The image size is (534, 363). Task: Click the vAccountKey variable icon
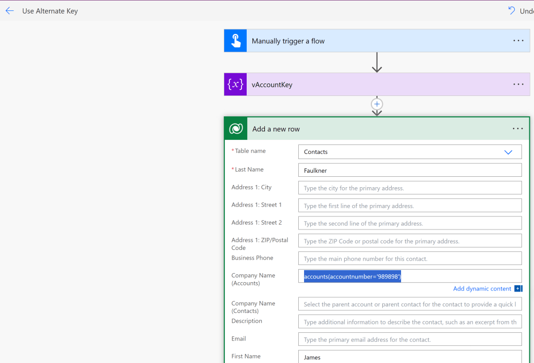[x=235, y=84]
